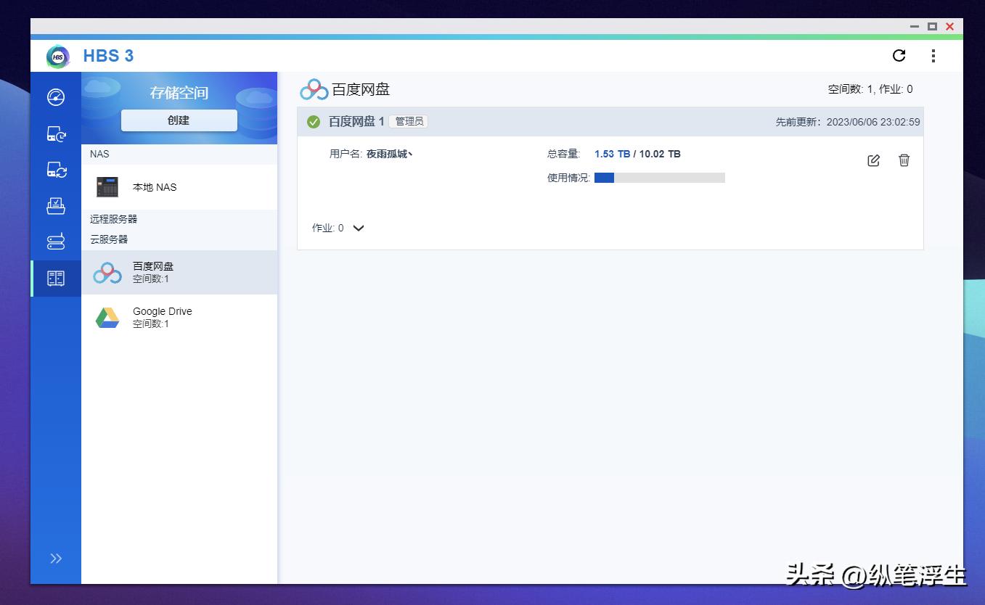
Task: Click the 百度网盘 1 space title
Action: (356, 122)
